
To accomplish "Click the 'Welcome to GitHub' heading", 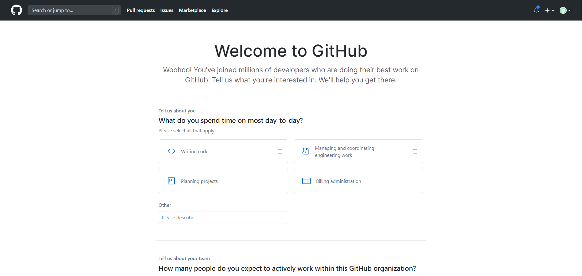I will (291, 51).
